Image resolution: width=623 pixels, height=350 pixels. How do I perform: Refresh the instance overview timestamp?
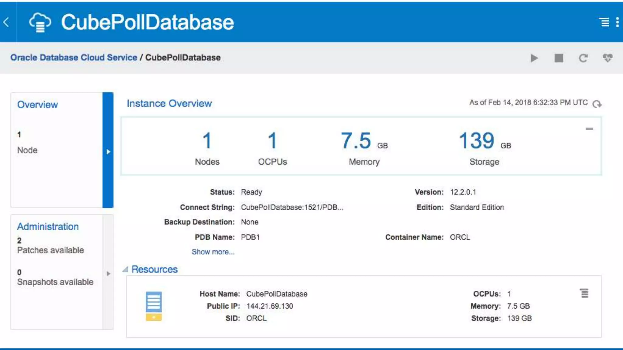(597, 104)
